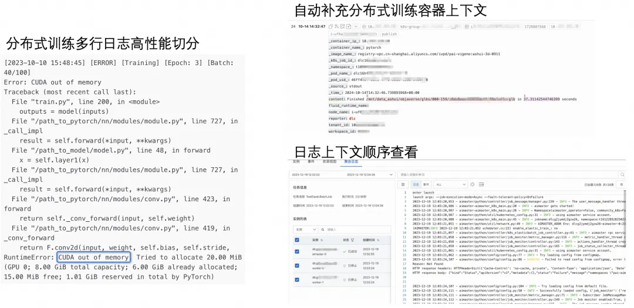
Task: Click the search magnifier icon beside keyword field
Action: pos(623,175)
